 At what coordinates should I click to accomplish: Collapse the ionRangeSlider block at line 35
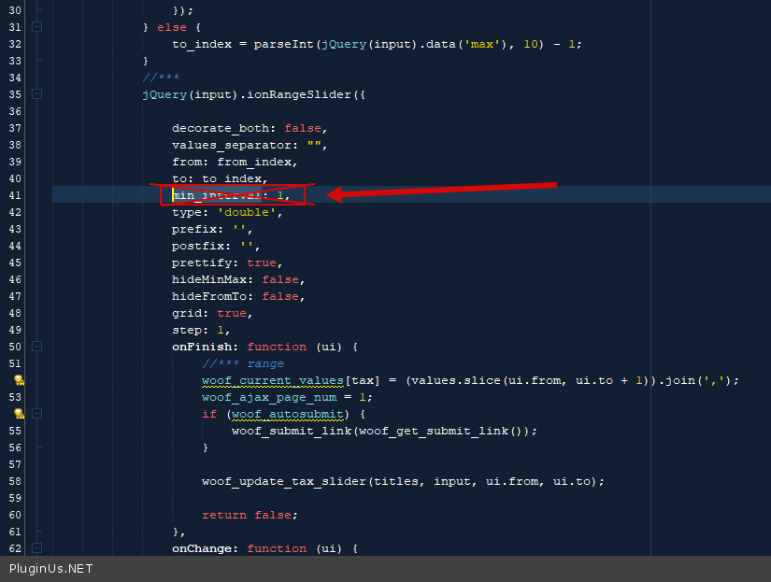click(x=36, y=94)
